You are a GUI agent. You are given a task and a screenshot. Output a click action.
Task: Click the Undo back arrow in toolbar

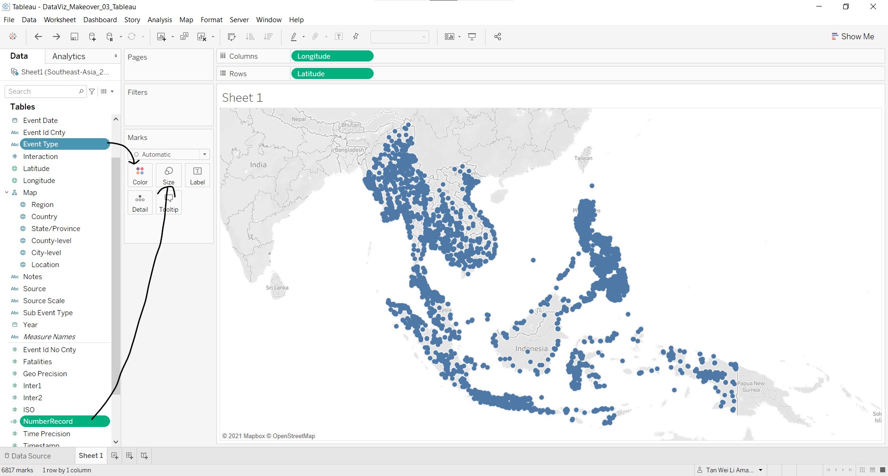(x=38, y=37)
